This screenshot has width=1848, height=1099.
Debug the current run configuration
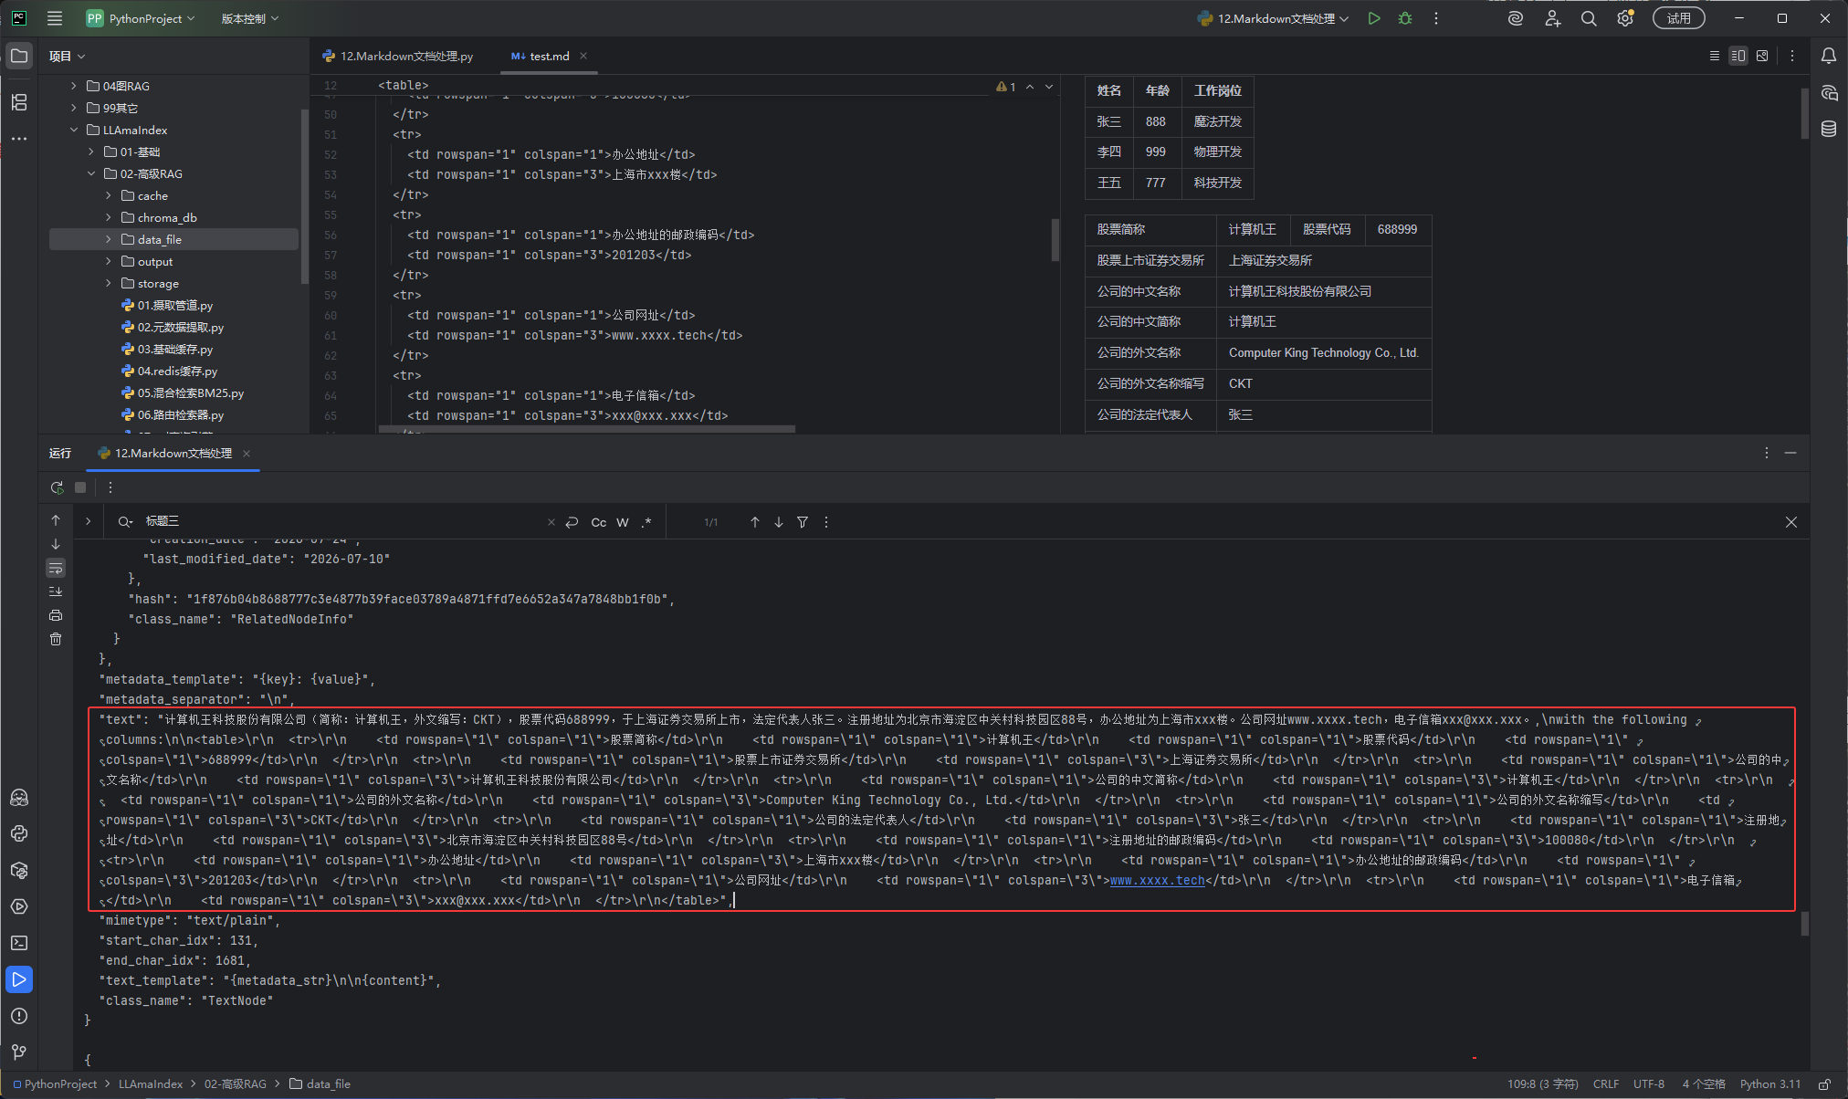pyautogui.click(x=1405, y=18)
